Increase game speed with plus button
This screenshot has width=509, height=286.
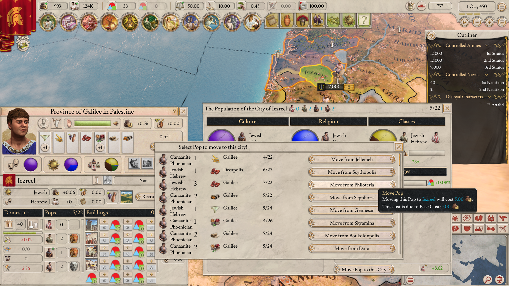click(x=489, y=23)
